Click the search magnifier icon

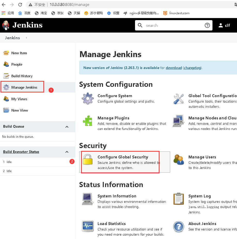click(x=140, y=25)
